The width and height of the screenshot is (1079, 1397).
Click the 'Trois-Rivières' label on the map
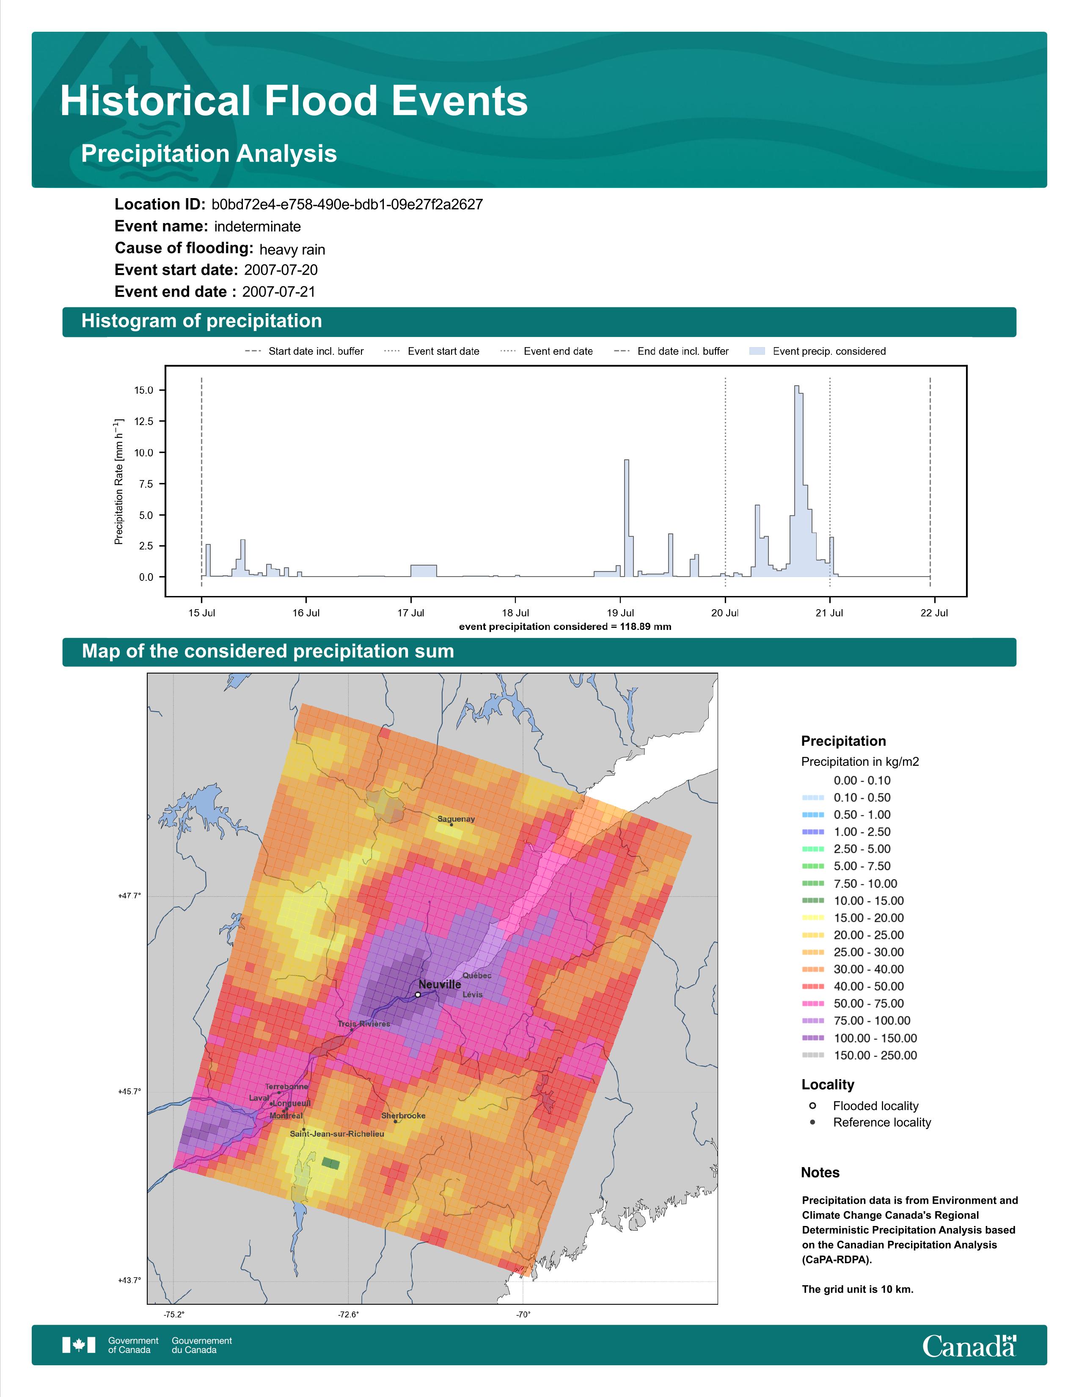(364, 1024)
